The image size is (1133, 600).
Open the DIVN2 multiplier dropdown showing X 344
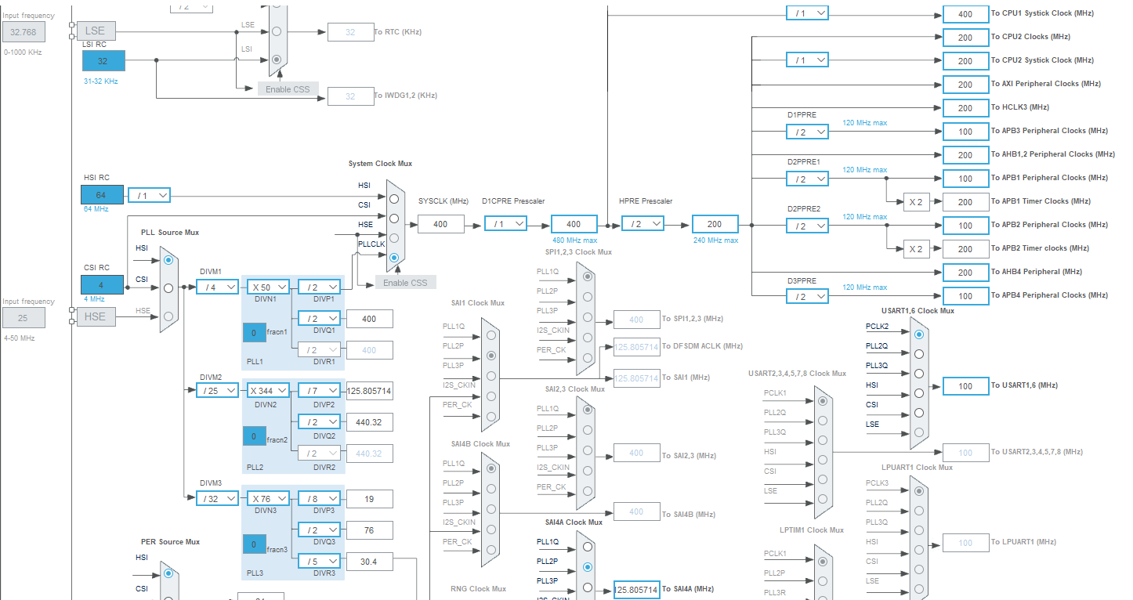tap(268, 389)
